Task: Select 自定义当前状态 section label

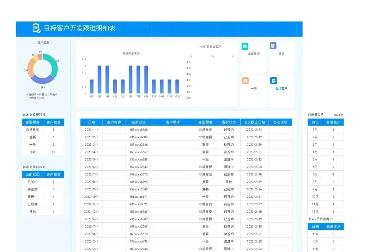Action: [34, 167]
